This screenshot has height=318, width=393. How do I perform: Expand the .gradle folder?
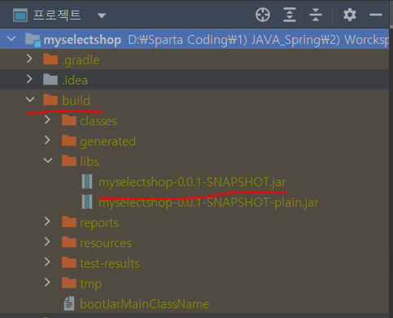coord(29,59)
